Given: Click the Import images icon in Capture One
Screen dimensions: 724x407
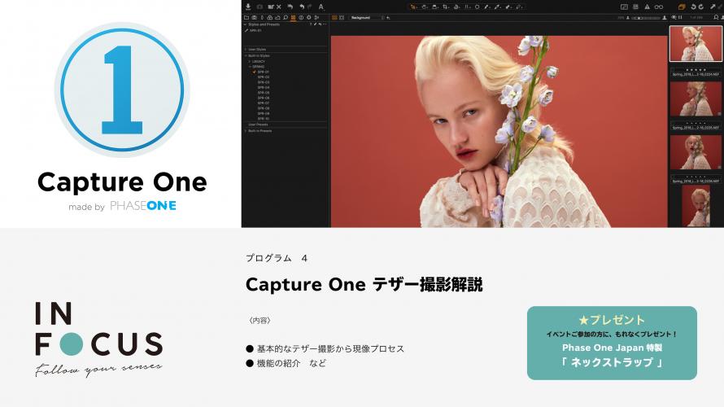Looking at the screenshot, I should (x=248, y=7).
